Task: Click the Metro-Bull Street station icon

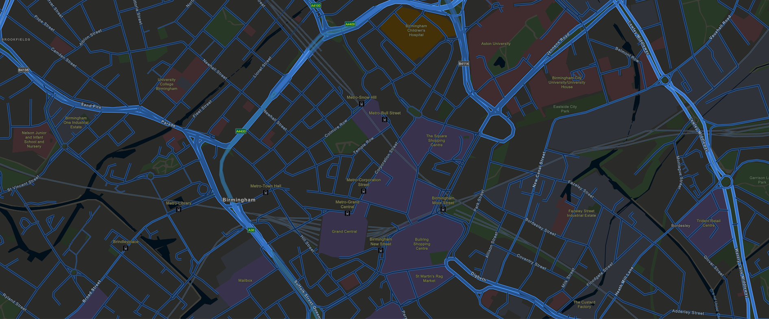Action: (384, 119)
